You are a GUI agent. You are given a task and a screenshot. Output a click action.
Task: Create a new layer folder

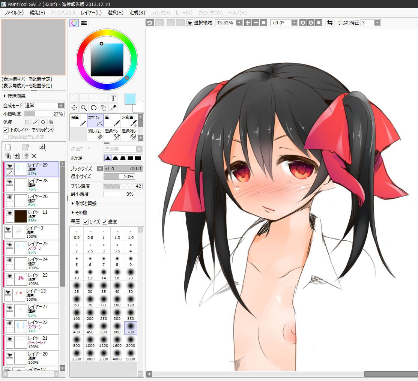coord(25,147)
